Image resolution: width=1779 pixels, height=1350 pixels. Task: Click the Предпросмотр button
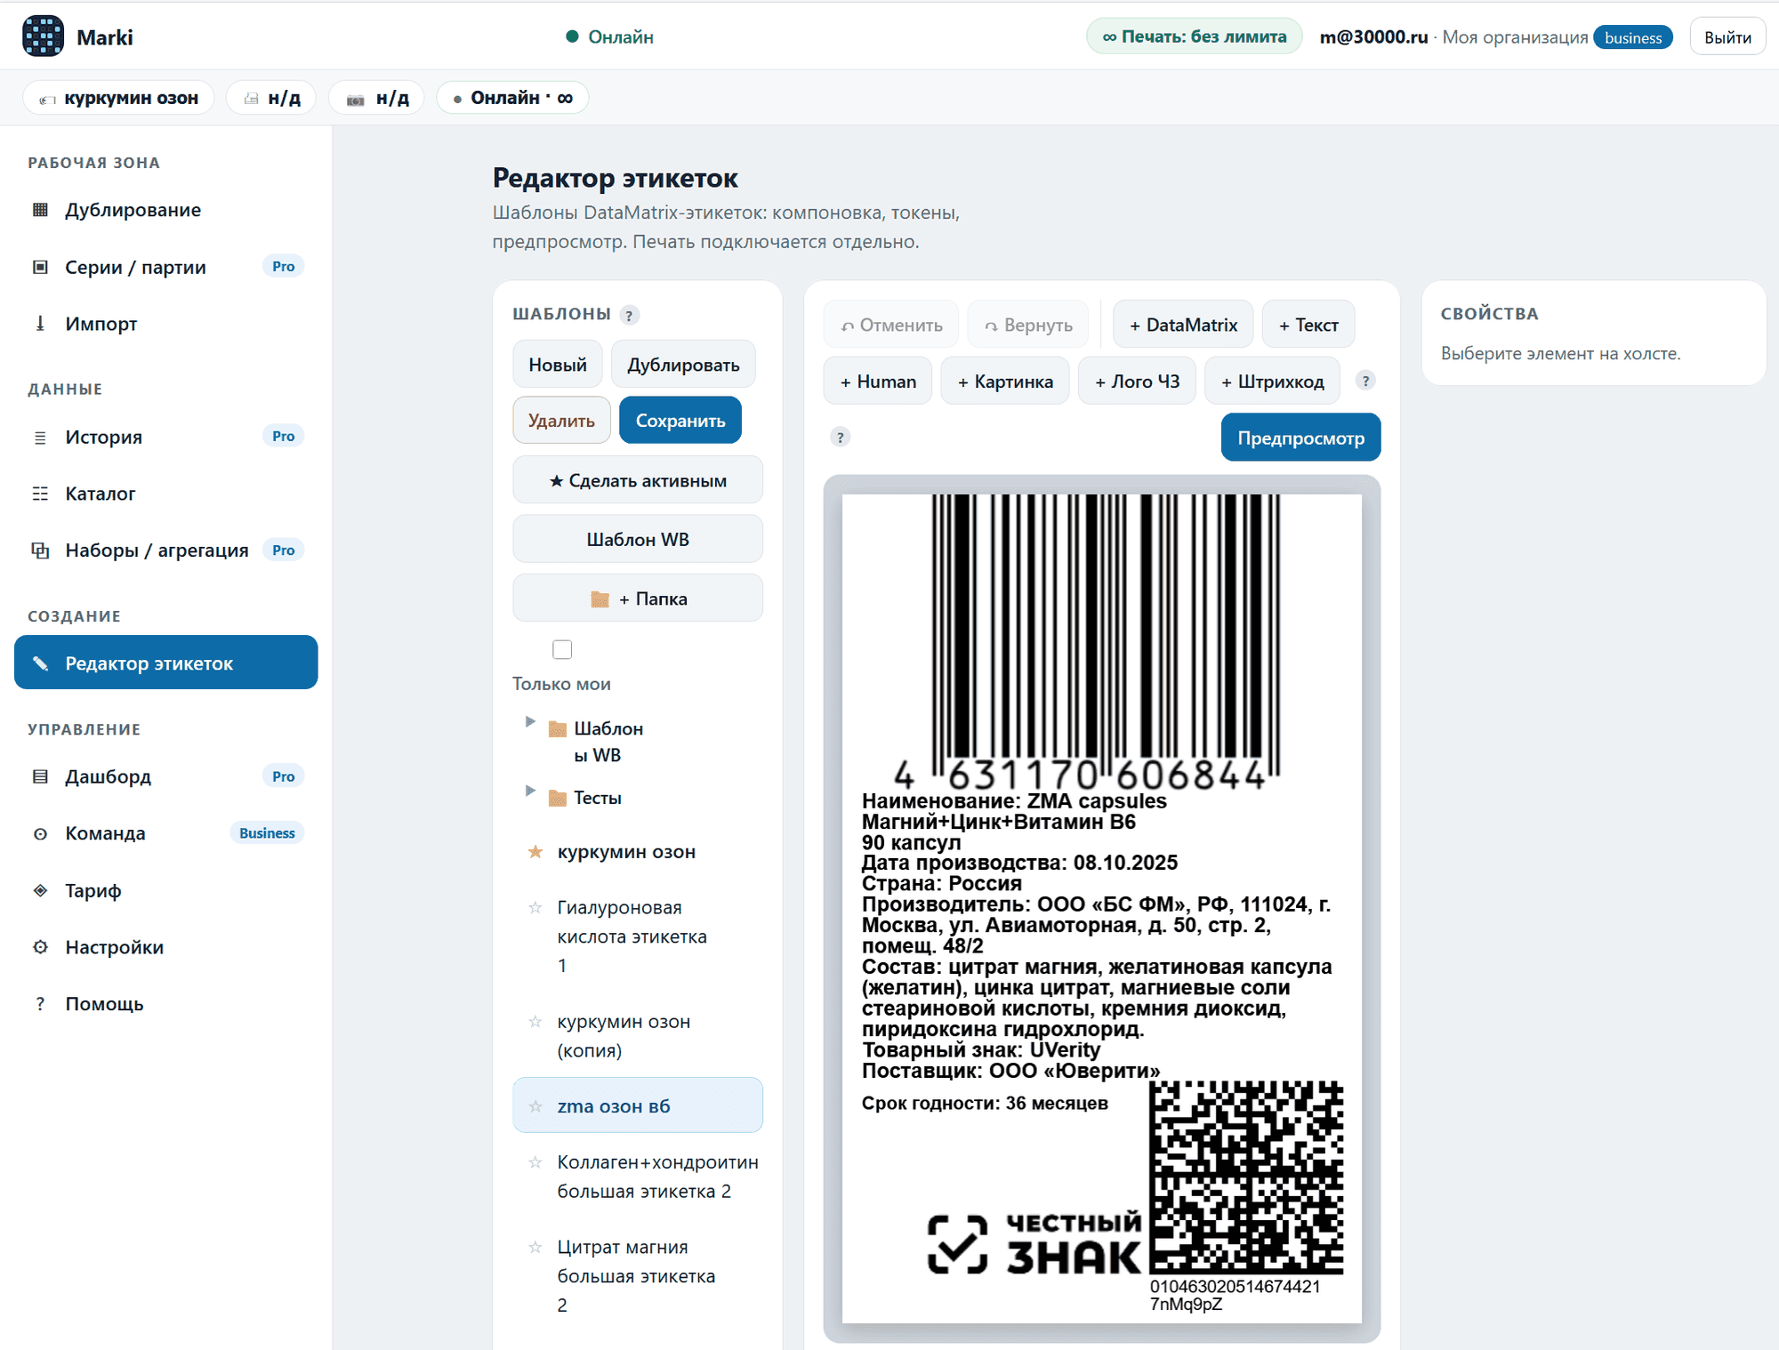tap(1300, 438)
